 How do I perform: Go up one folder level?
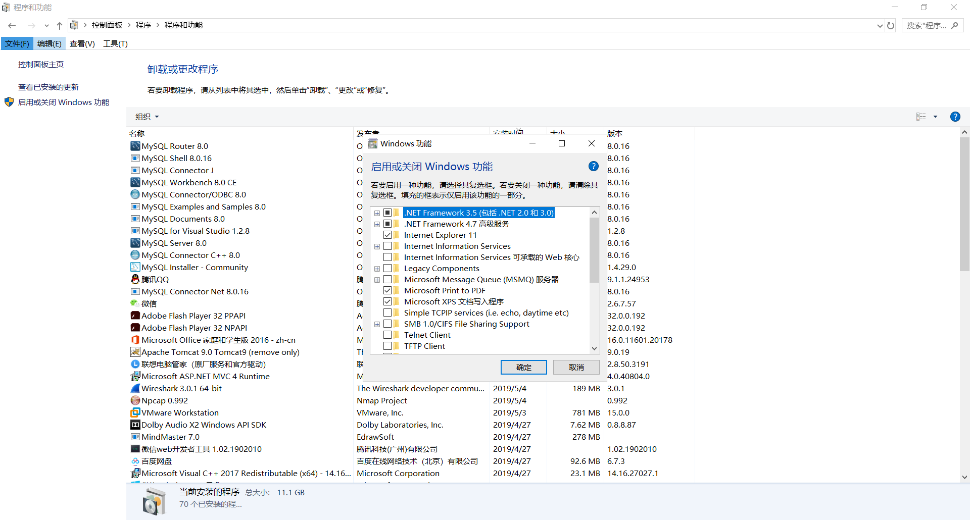[60, 25]
